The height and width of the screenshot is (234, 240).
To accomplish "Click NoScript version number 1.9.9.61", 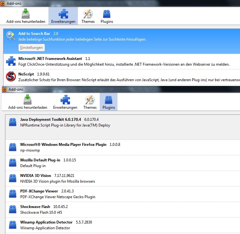I will 43,74.
